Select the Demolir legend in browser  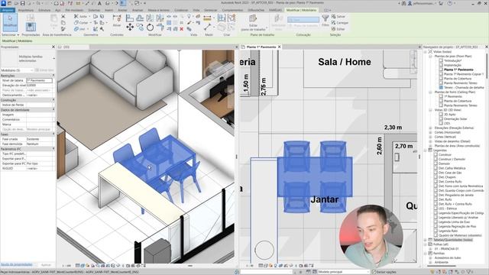(444, 163)
